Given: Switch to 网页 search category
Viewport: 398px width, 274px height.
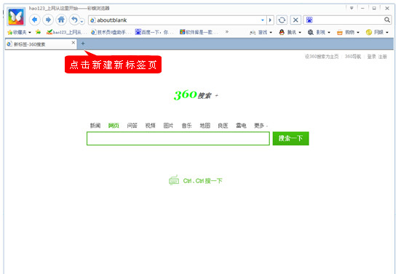Looking at the screenshot, I should pos(114,126).
